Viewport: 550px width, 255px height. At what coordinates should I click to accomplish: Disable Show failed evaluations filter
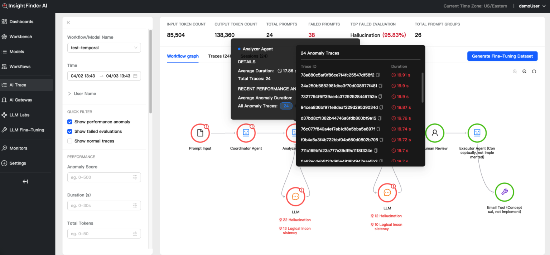70,132
